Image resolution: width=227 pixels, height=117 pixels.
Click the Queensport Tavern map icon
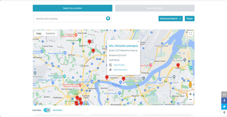(160, 79)
